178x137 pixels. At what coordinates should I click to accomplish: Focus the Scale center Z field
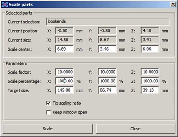[x=150, y=49]
